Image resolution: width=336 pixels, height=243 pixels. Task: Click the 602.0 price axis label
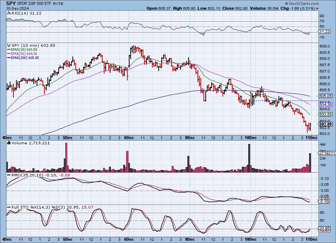coord(324,133)
